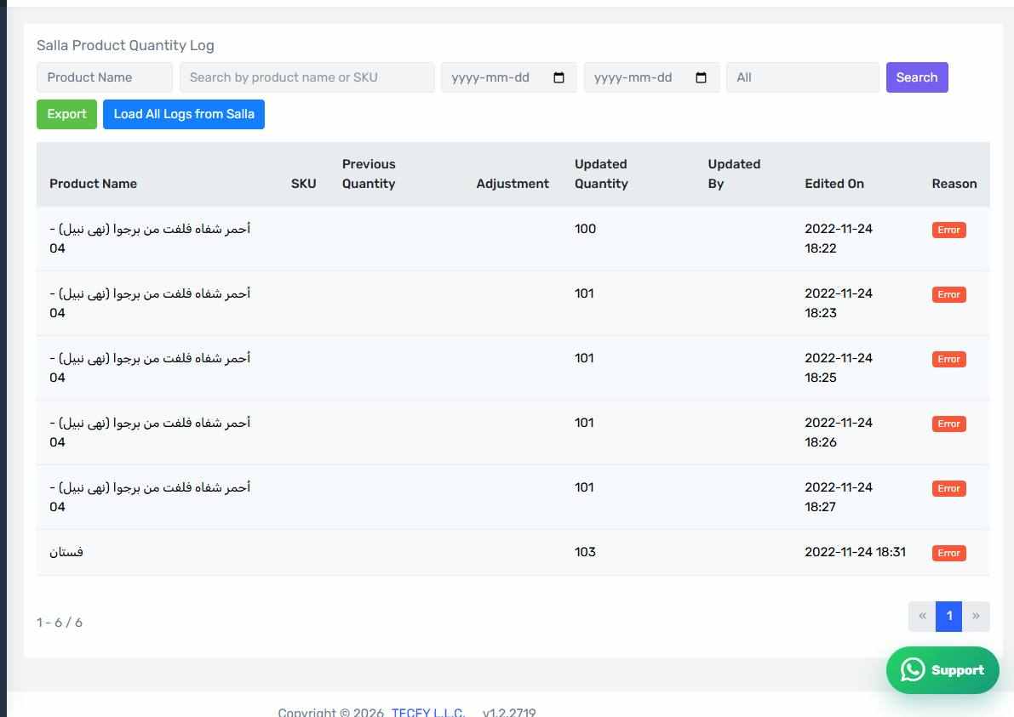Click the Error badge for 18:25 row

(948, 359)
